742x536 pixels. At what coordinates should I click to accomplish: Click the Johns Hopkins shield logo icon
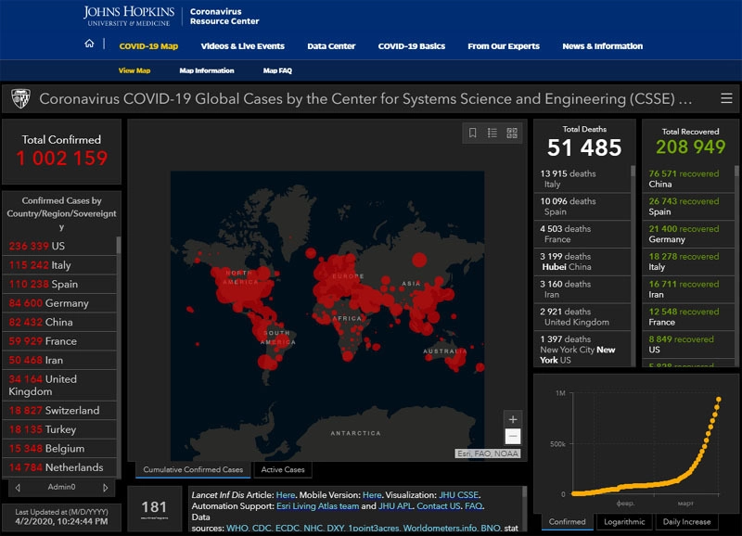pos(20,98)
